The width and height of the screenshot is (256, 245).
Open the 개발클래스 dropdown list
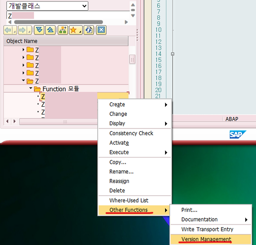click(x=84, y=6)
